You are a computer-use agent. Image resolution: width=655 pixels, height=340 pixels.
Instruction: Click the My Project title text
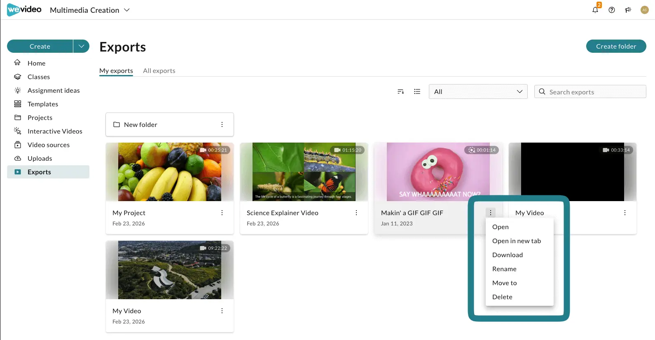tap(129, 213)
